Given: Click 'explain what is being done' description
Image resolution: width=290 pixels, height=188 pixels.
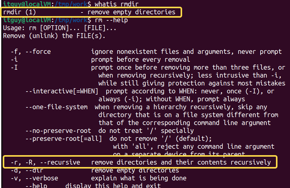Looking at the screenshot, I should [x=139, y=178].
